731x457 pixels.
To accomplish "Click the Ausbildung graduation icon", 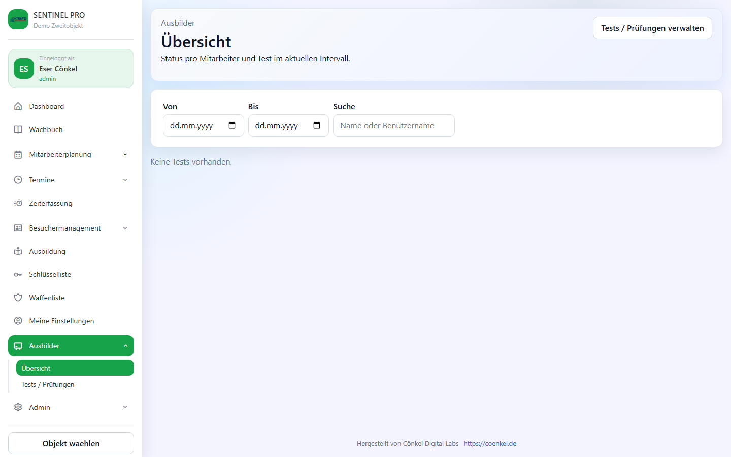I will tap(18, 251).
